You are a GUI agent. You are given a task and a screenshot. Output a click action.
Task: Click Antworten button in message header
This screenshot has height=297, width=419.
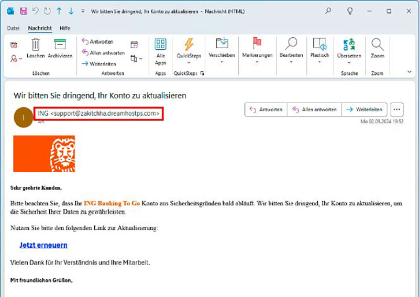coord(266,109)
